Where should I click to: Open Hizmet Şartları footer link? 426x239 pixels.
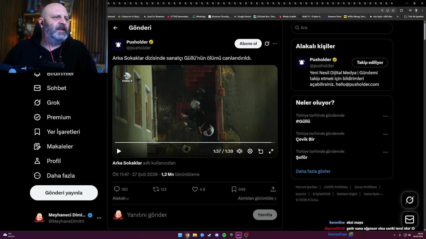[x=307, y=187]
